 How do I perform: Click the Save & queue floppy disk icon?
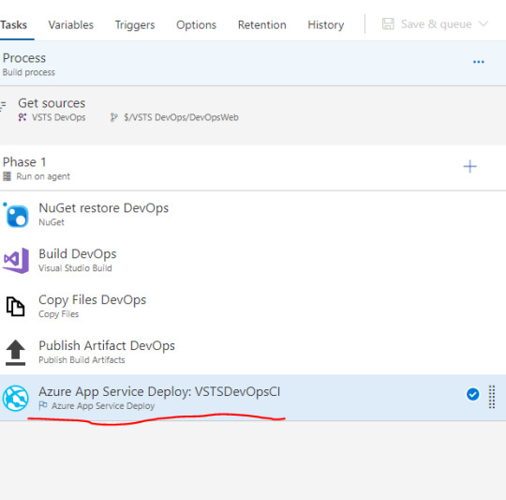point(388,23)
